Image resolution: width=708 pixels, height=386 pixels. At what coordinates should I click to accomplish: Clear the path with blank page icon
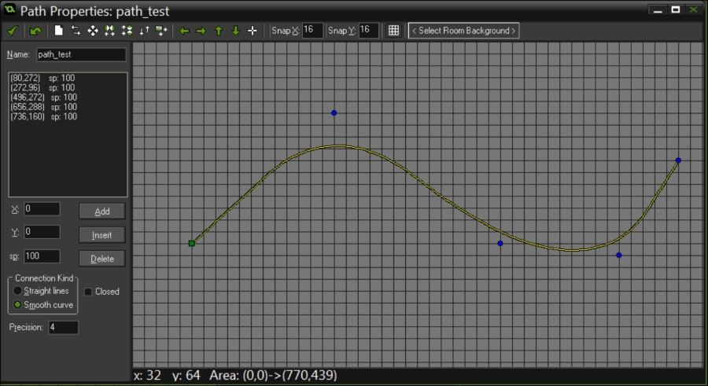pyautogui.click(x=59, y=31)
